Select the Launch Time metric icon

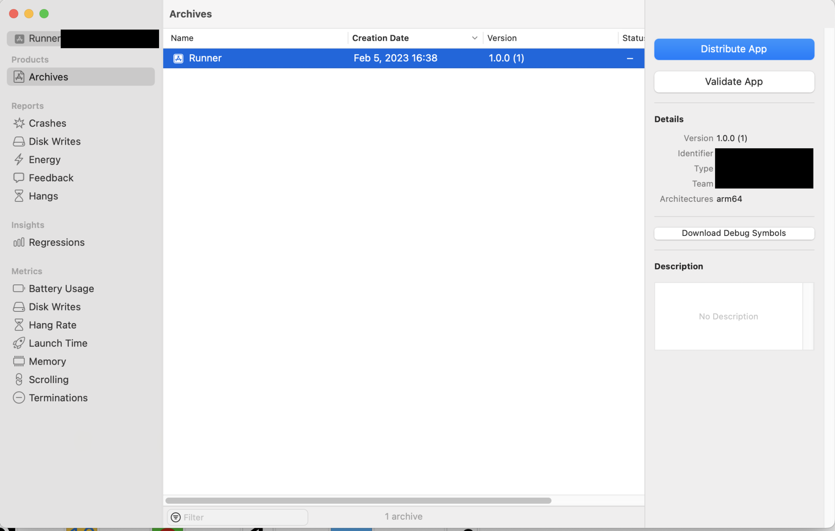[19, 343]
